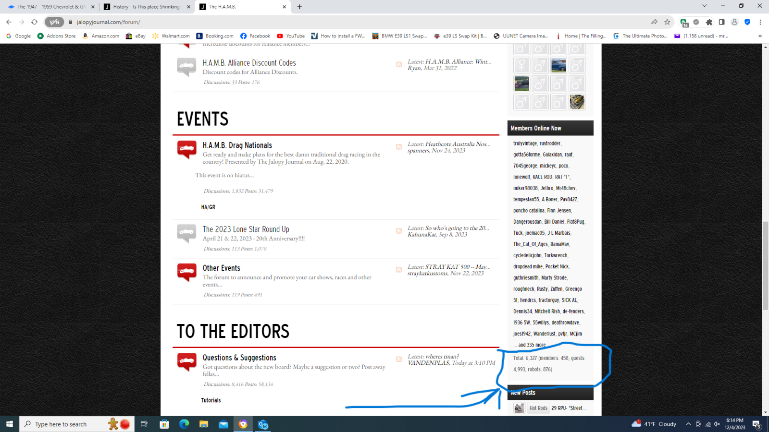This screenshot has width=769, height=432.
Task: Open Questions & Suggestions forum
Action: click(x=239, y=358)
